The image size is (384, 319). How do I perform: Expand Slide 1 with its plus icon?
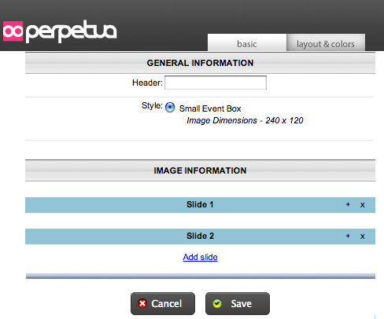(348, 204)
